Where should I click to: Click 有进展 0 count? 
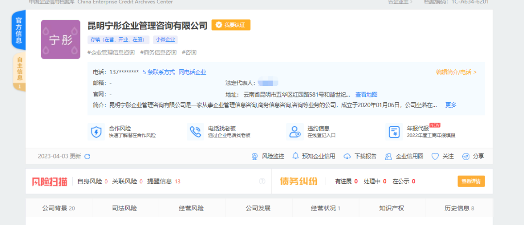click(346, 182)
